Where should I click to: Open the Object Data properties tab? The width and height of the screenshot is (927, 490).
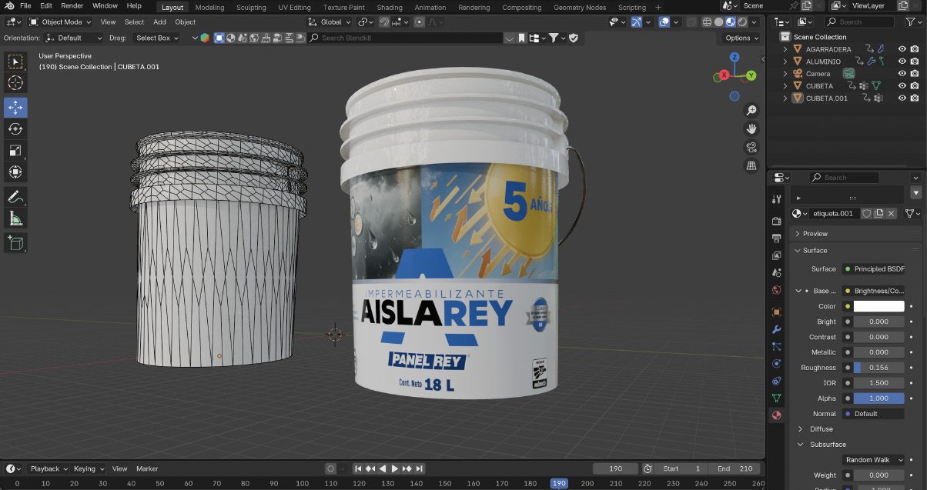tap(777, 398)
